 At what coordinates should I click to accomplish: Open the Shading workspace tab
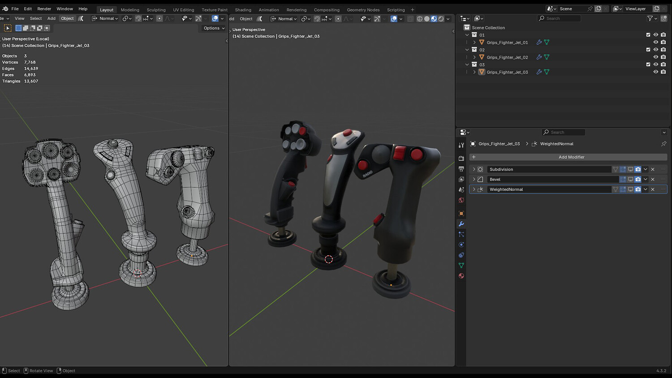pyautogui.click(x=243, y=10)
